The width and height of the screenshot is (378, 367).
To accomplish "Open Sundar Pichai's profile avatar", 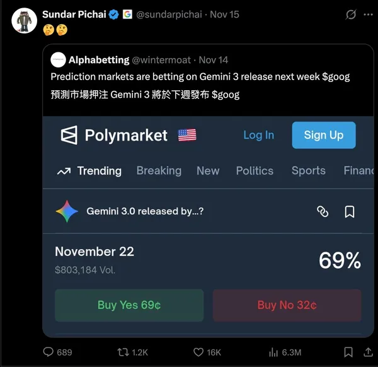I will click(25, 21).
